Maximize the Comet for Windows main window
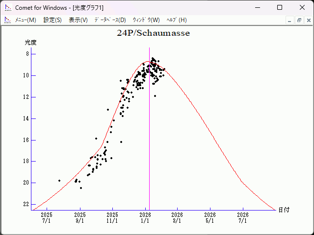 pyautogui.click(x=280, y=8)
